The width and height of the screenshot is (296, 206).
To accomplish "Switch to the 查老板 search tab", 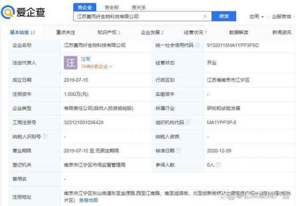I will pyautogui.click(x=112, y=7).
